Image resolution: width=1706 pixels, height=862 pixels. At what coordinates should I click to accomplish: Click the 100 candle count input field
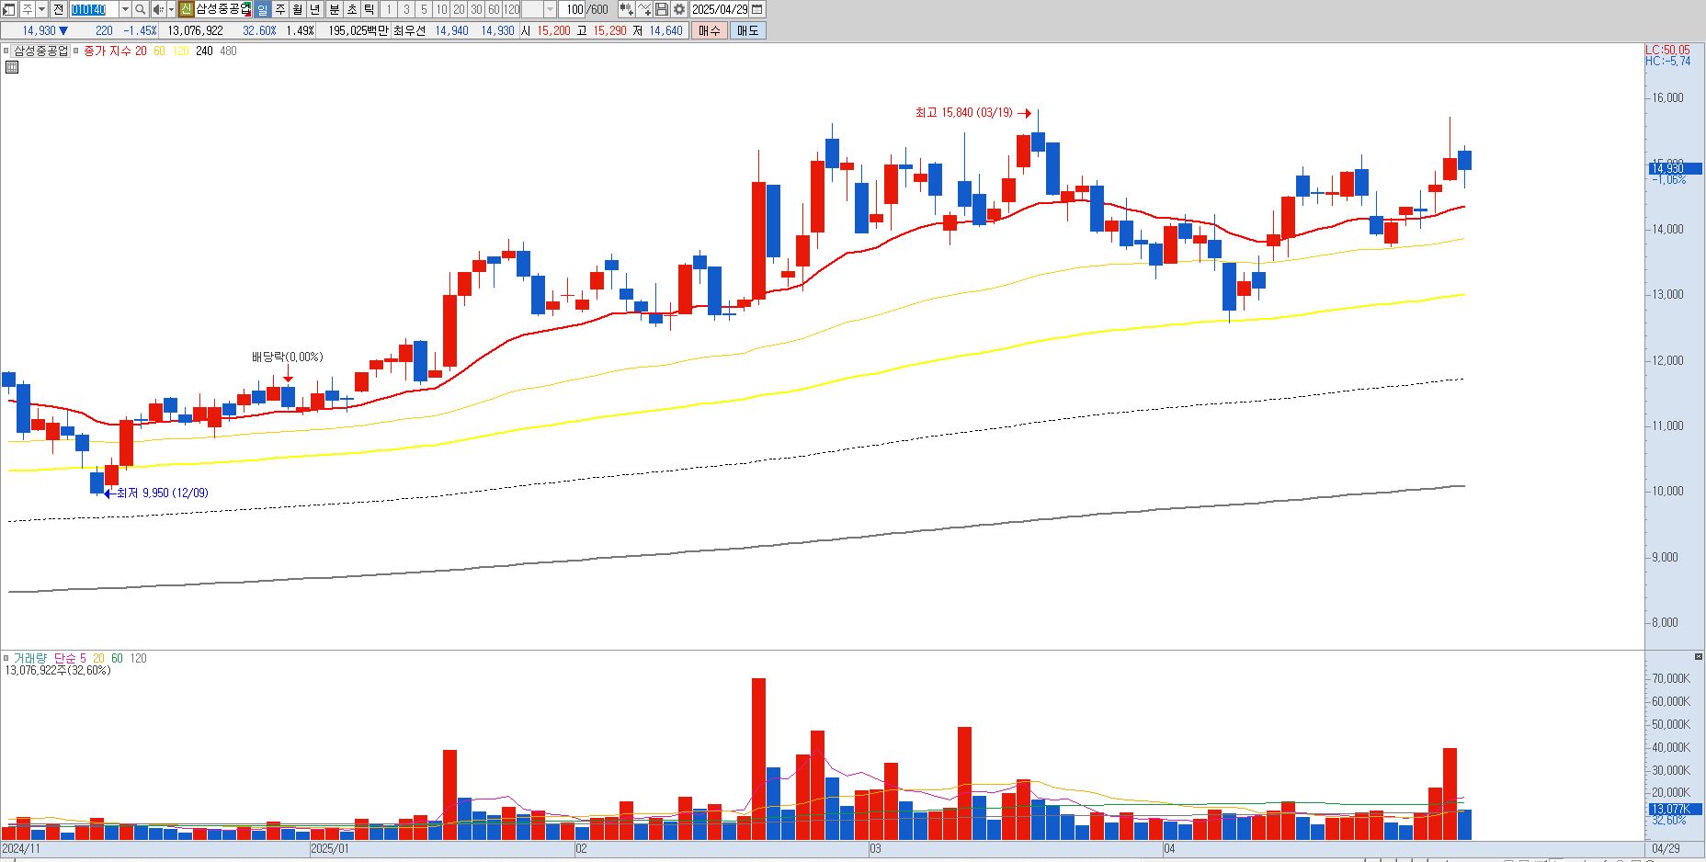573,9
